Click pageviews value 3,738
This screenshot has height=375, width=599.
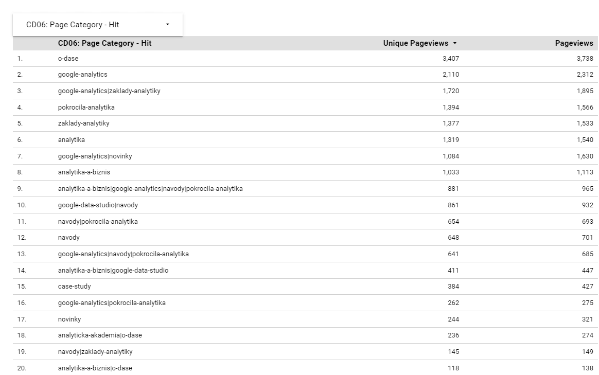point(585,59)
